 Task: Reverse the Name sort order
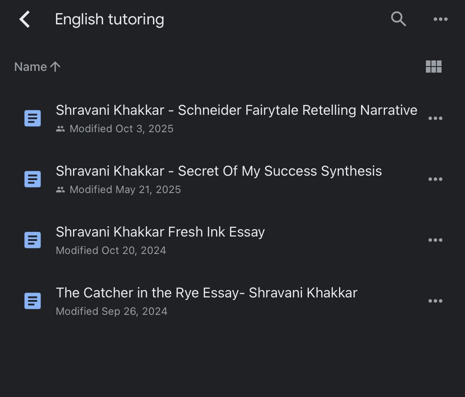click(x=30, y=67)
